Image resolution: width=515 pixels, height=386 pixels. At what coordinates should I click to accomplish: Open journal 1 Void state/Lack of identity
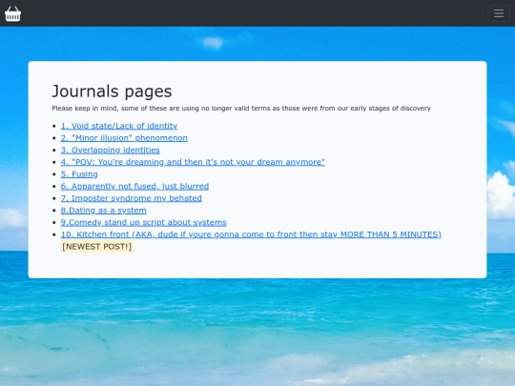(119, 126)
